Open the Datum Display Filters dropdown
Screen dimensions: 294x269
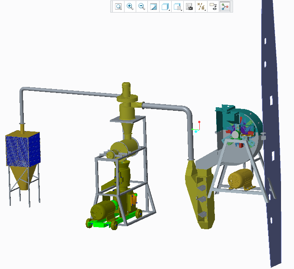pos(201,6)
